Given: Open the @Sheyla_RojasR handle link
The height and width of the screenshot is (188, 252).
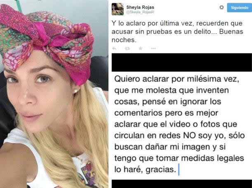Looking at the screenshot, I should 140,12.
